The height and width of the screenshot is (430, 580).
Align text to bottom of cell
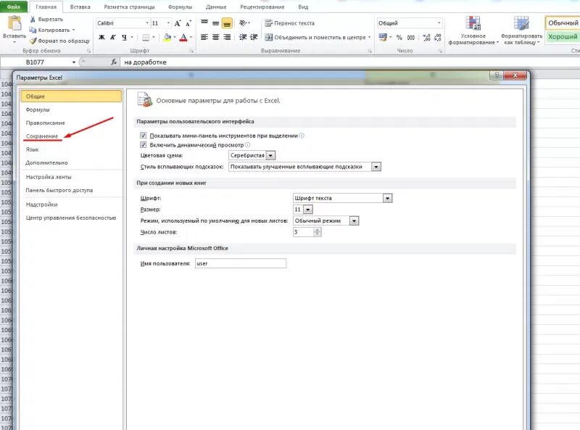coord(227,23)
